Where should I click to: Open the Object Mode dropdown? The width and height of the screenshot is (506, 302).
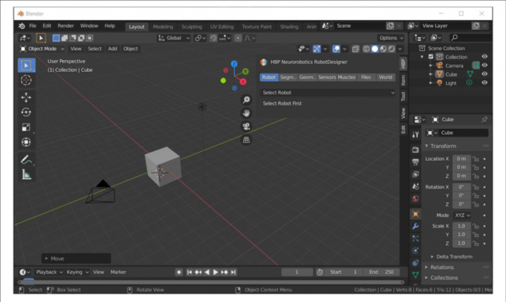[x=42, y=49]
